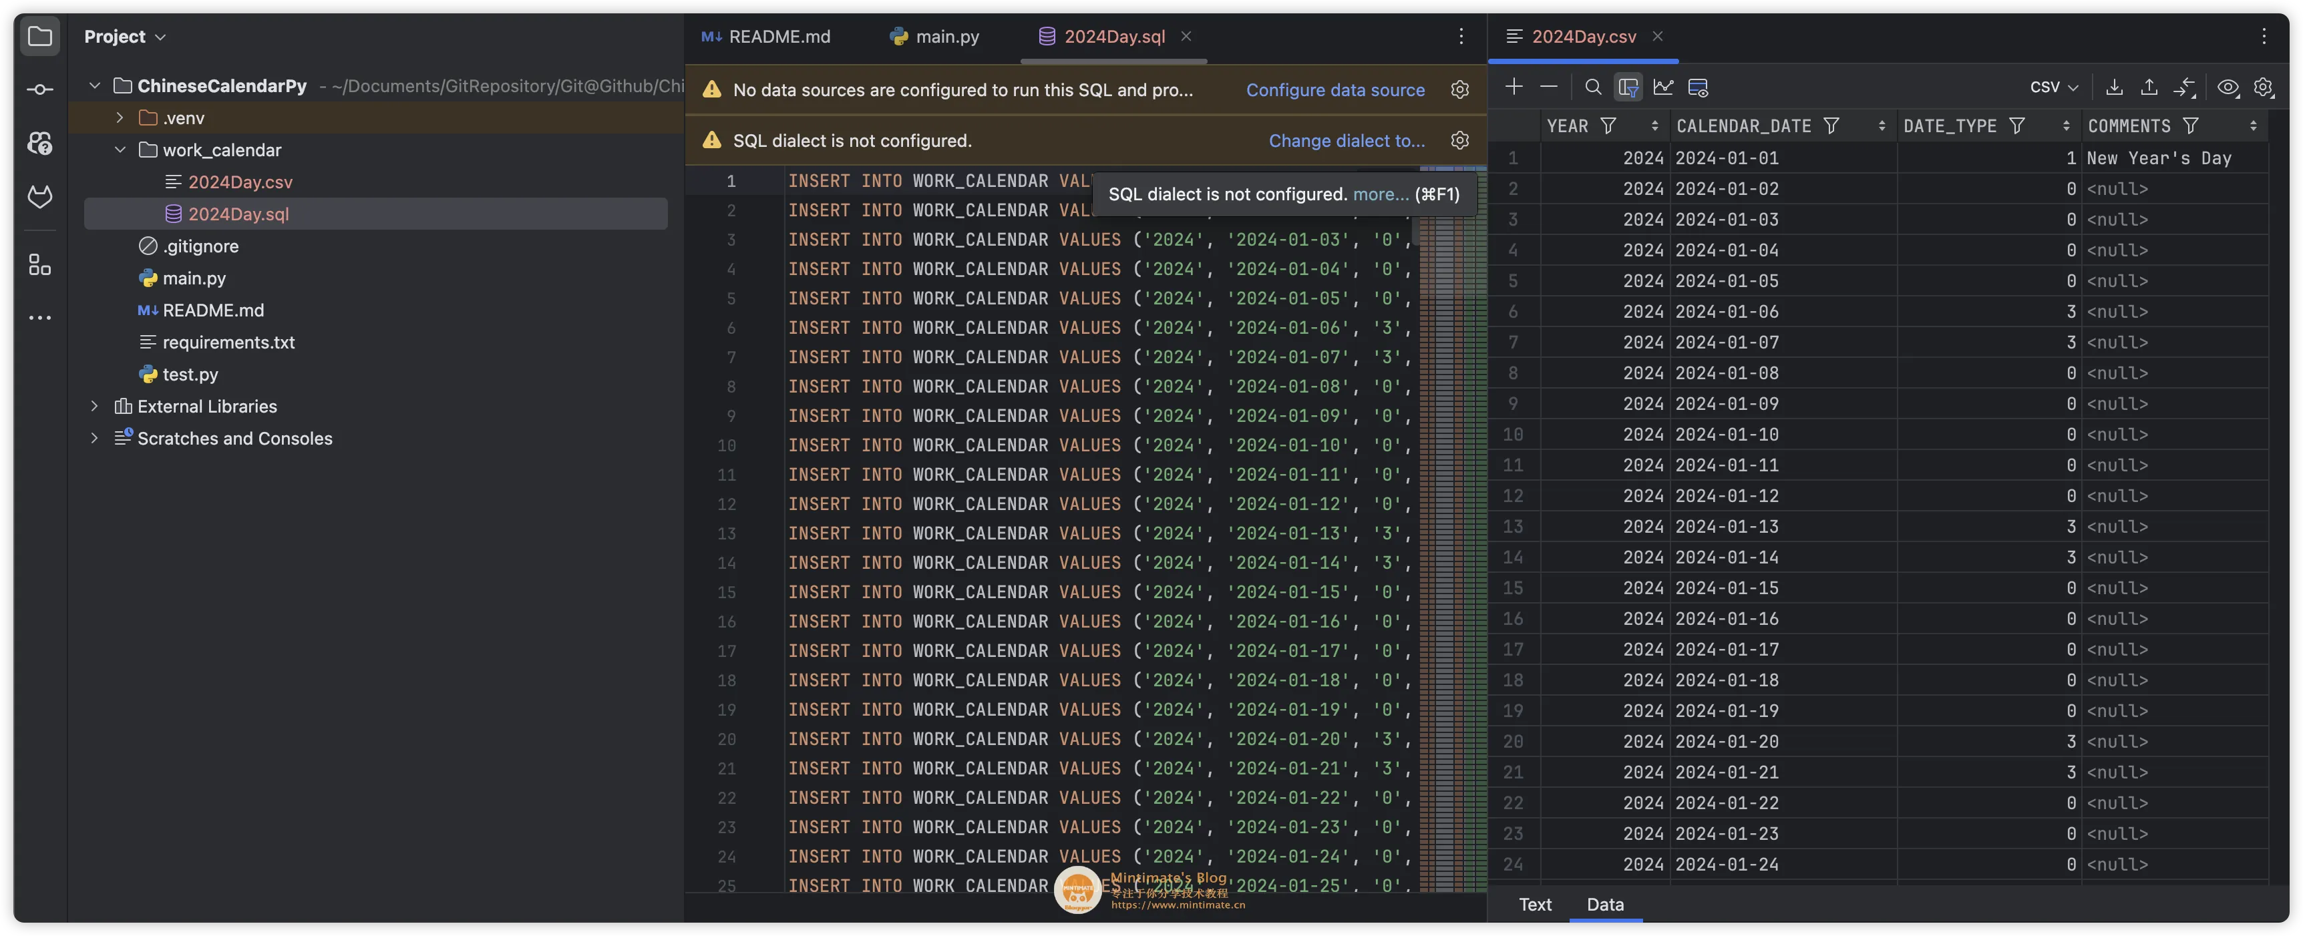Screen dimensions: 2303x936
Task: Open the find magnifier in CSV toolbar
Action: click(x=1593, y=87)
